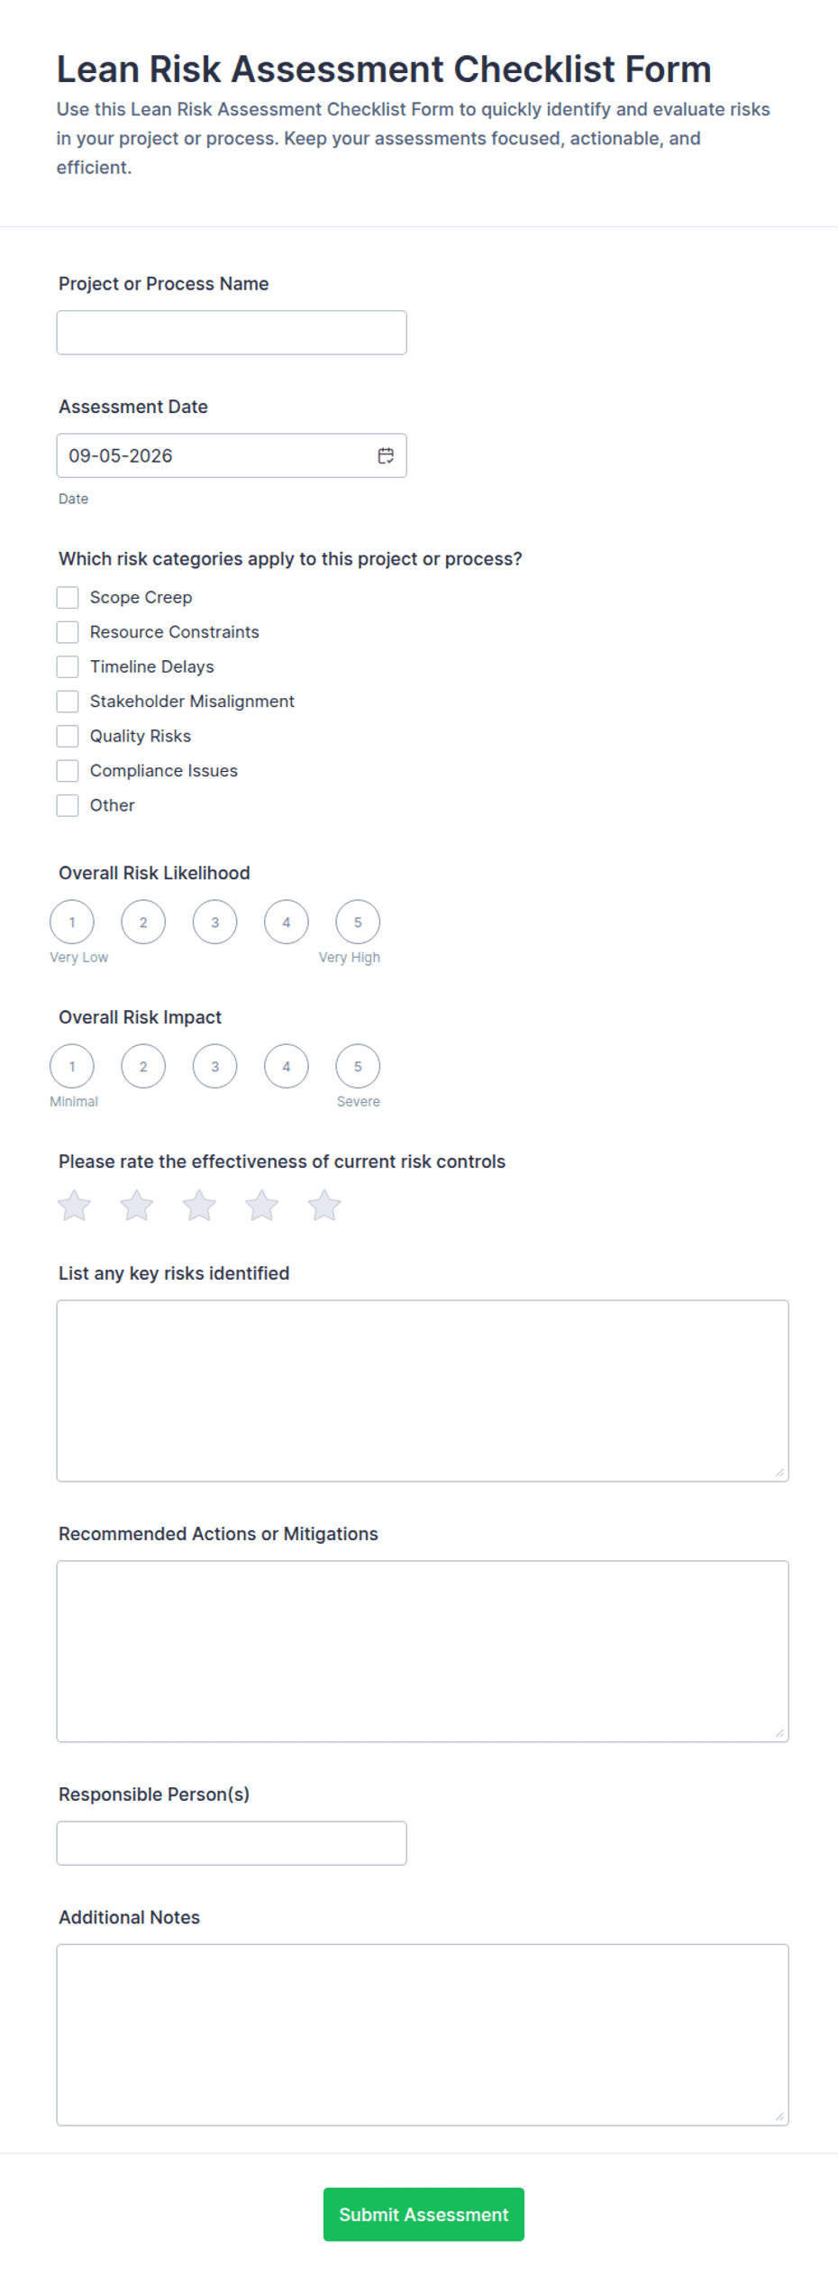838x2286 pixels.
Task: Choose the third star for control effectiveness
Action: click(x=199, y=1206)
